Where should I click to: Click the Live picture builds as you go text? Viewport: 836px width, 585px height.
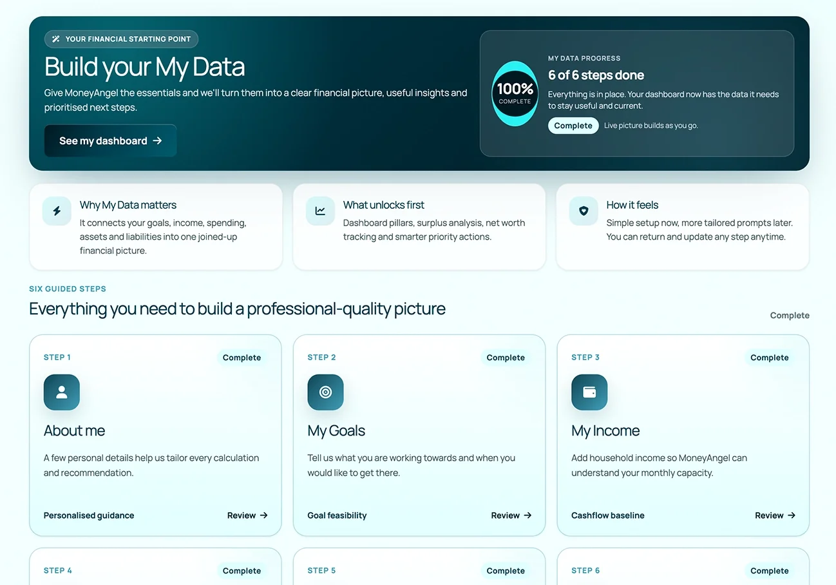(x=651, y=126)
